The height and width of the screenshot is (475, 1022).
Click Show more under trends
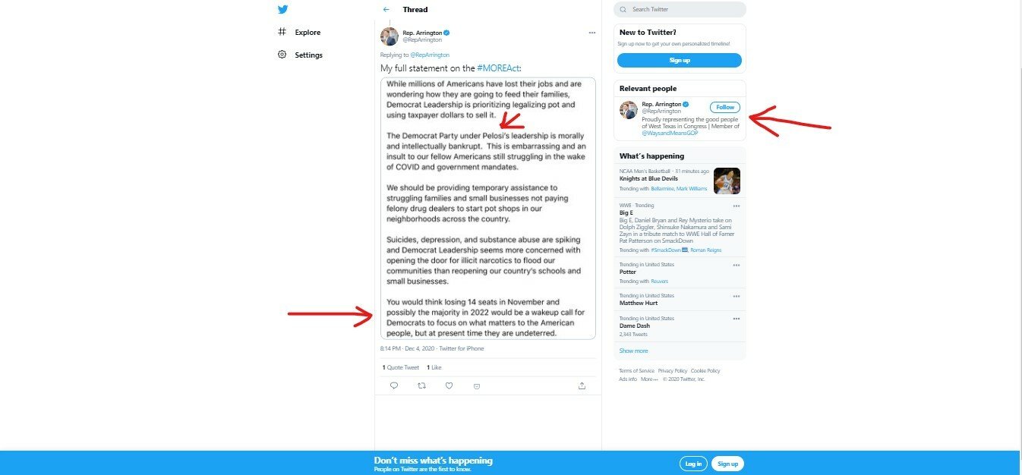point(633,351)
